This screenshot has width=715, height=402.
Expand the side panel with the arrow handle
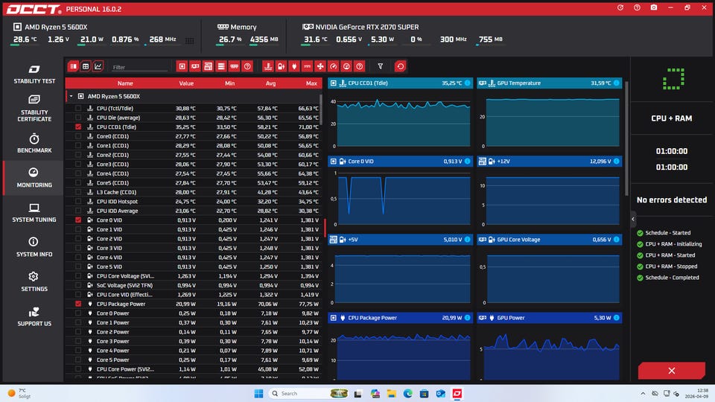coord(633,219)
